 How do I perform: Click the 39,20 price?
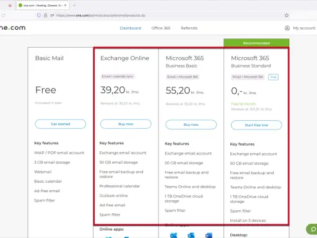pyautogui.click(x=113, y=90)
